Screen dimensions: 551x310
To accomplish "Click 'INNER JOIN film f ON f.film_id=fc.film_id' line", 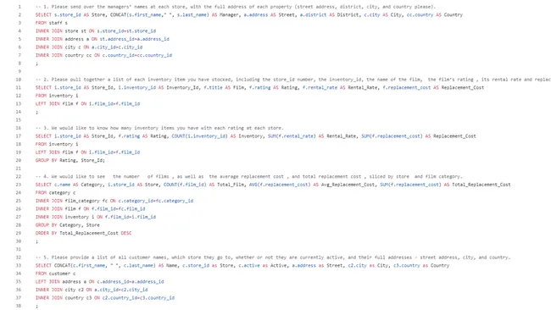I will coord(91,208).
